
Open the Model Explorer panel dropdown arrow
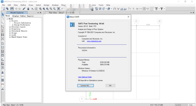[x=38, y=13]
